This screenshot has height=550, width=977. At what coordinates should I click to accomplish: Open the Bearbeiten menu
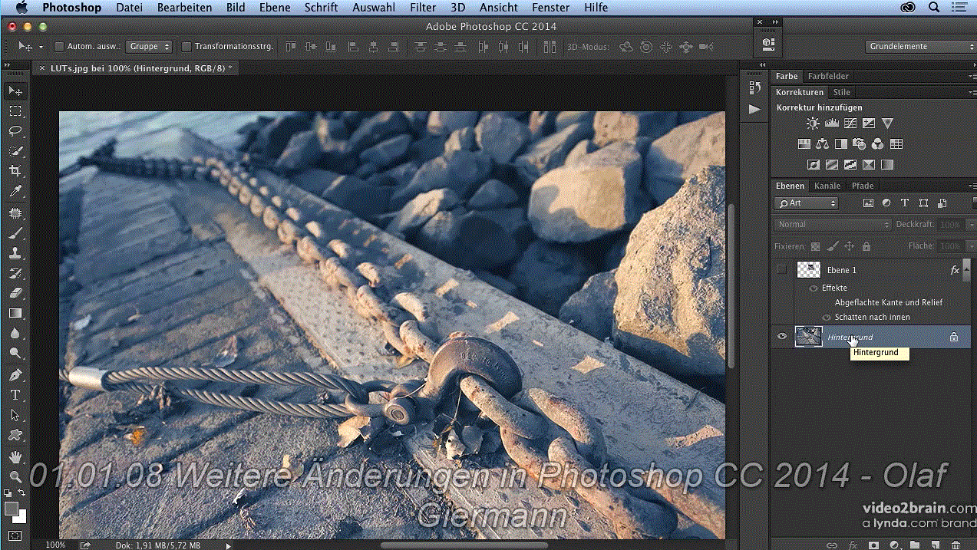[x=184, y=8]
